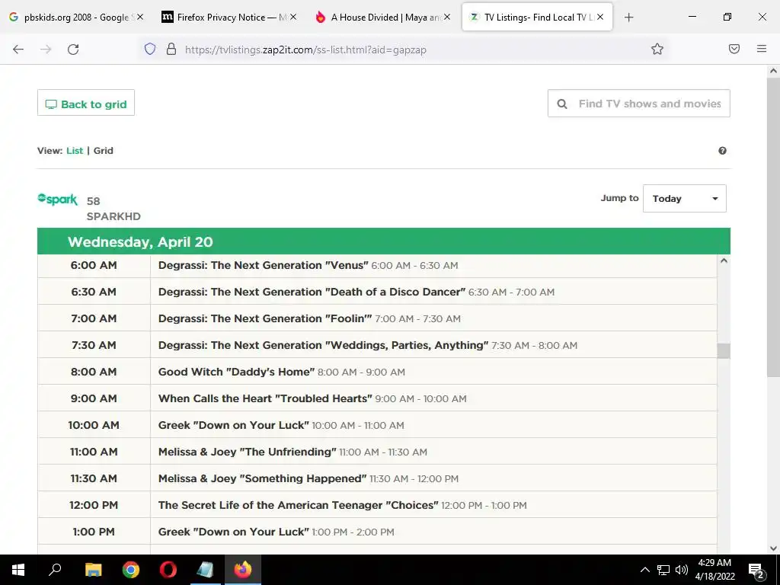Switch to Grid view
780x585 pixels.
pyautogui.click(x=104, y=151)
